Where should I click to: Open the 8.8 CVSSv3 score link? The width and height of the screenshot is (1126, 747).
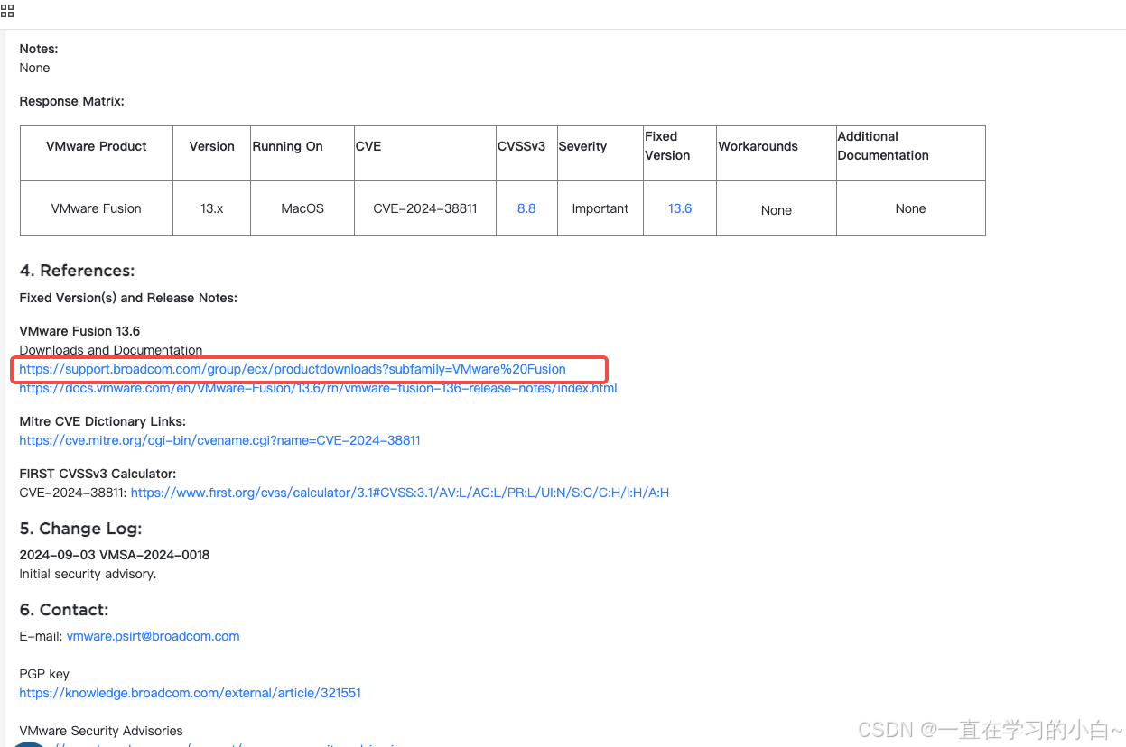526,208
